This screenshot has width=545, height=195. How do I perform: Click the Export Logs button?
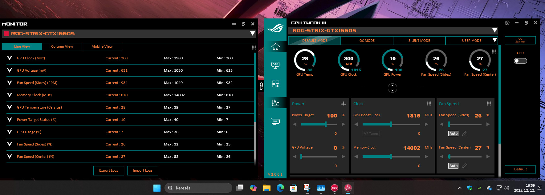tap(109, 170)
